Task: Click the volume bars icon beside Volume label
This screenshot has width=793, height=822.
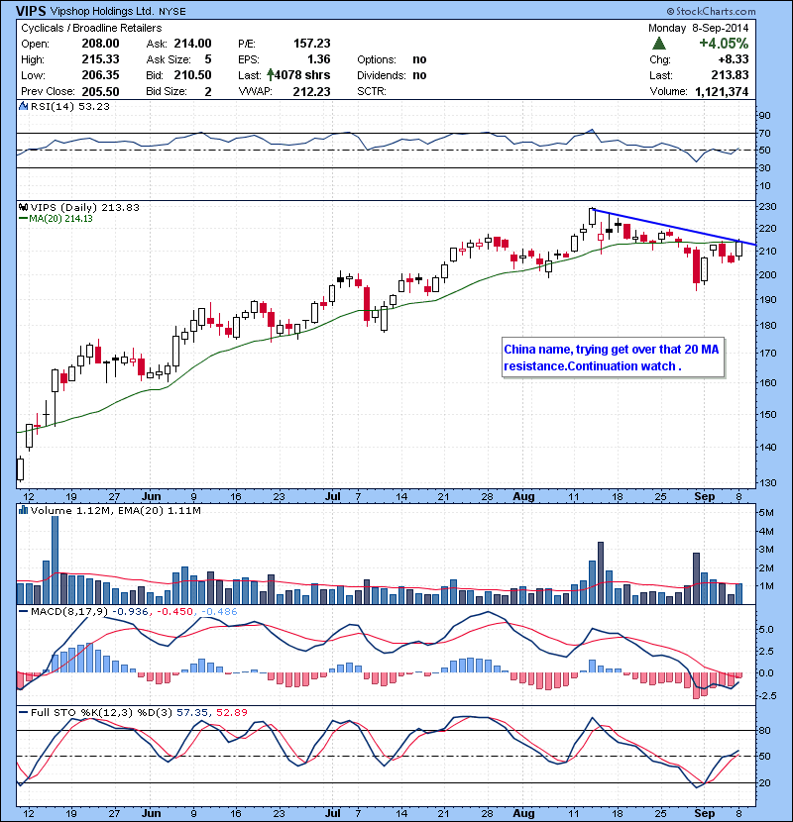Action: click(23, 510)
